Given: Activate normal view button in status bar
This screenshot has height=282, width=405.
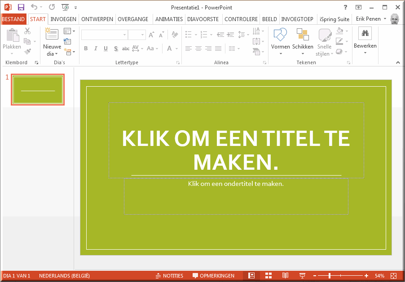Looking at the screenshot, I should (x=251, y=275).
